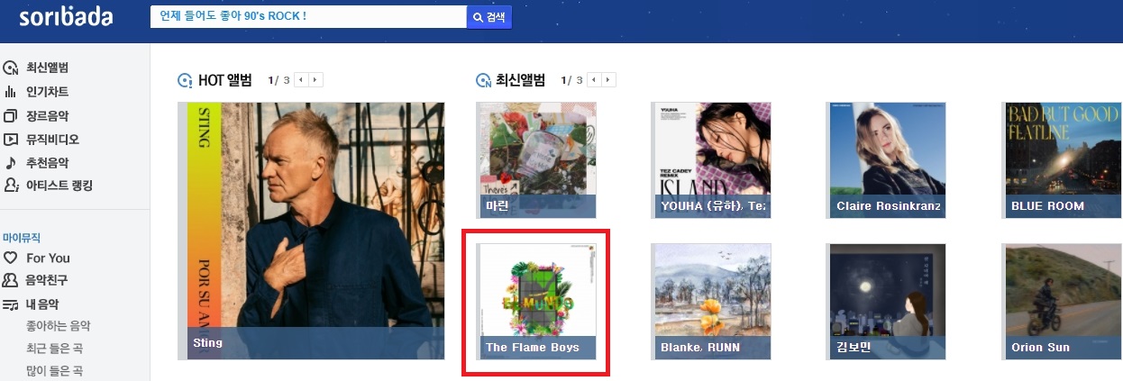This screenshot has width=1123, height=381.
Task: Click the 검색 search button
Action: [x=489, y=17]
